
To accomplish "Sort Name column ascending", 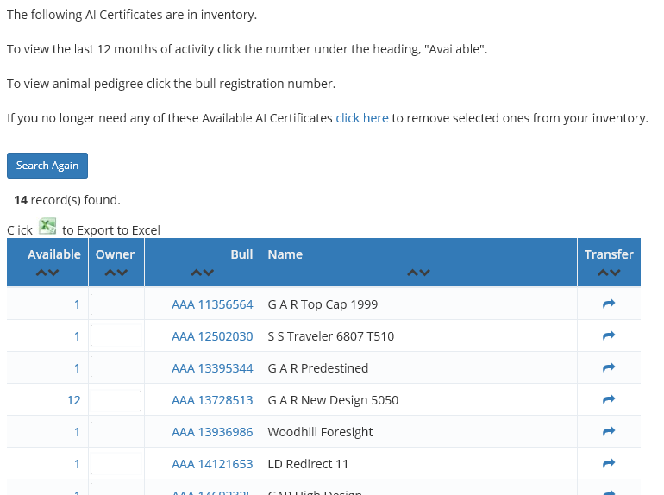I will coord(412,273).
